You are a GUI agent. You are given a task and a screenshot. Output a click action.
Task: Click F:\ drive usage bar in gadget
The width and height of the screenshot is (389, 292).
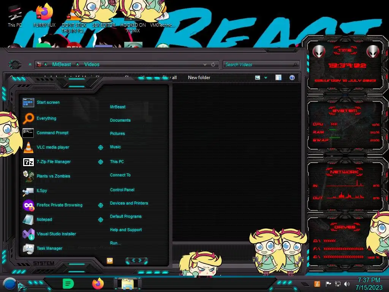pyautogui.click(x=343, y=249)
